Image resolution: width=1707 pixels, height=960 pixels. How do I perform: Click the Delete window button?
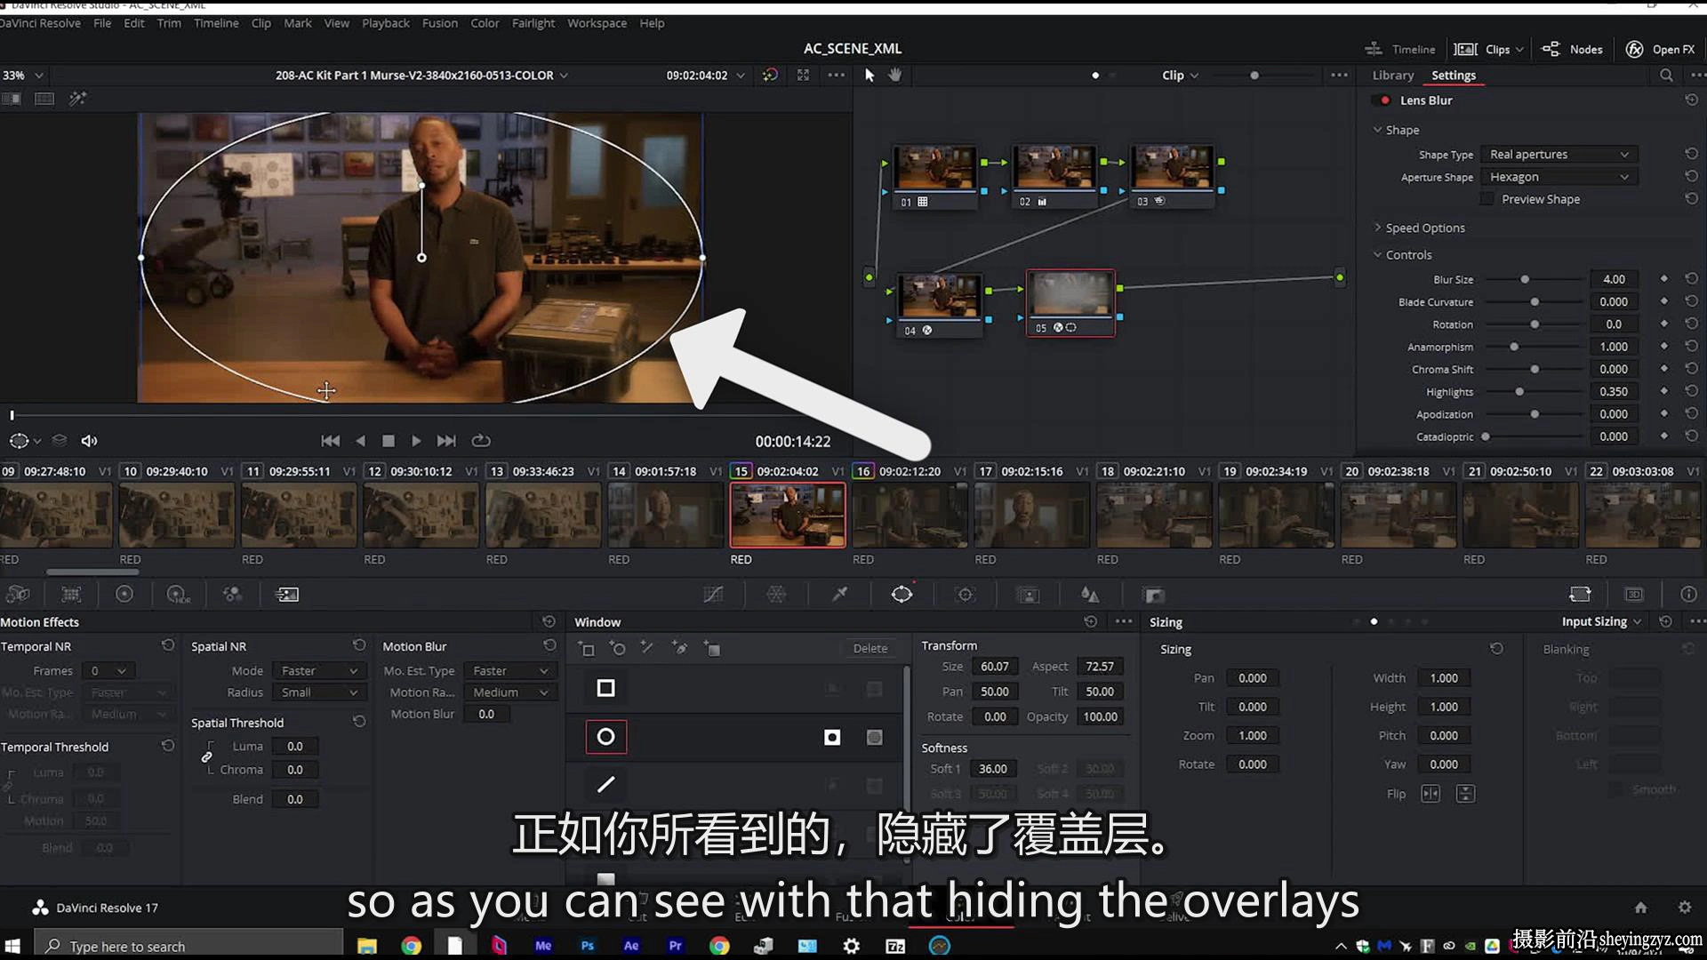point(870,648)
